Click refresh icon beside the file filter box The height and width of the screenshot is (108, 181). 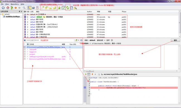coord(81,40)
